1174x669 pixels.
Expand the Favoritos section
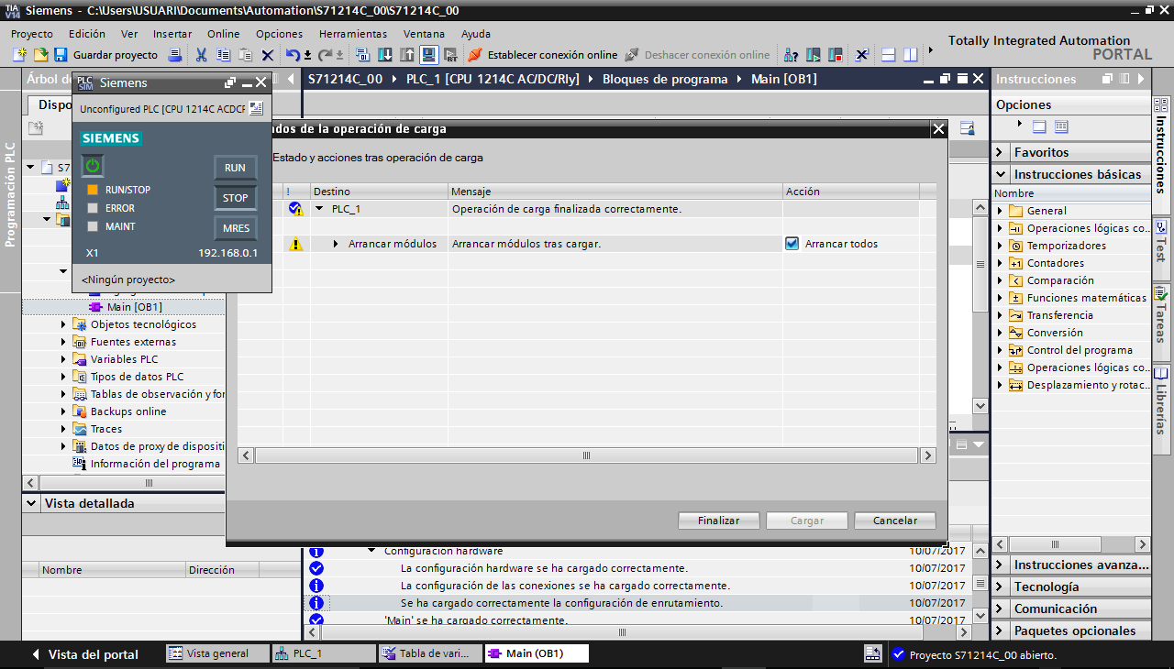tap(1001, 152)
